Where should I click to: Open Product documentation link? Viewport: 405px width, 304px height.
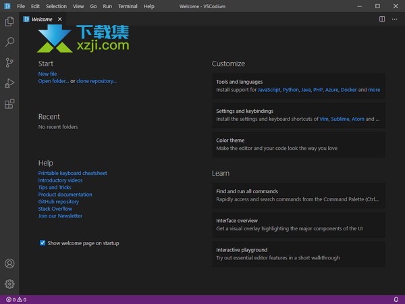pyautogui.click(x=65, y=195)
